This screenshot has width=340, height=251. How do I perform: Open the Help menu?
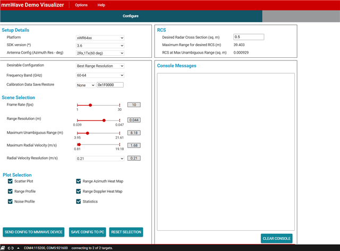(x=101, y=5)
